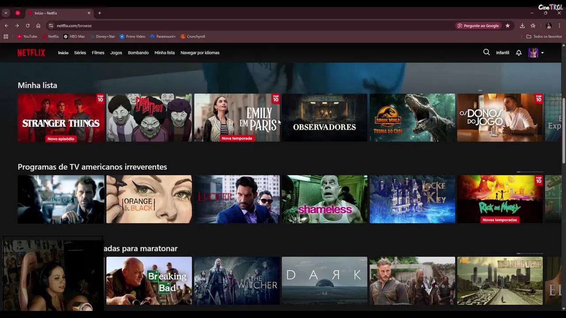Select the Minha lista menu item
Viewport: 566px width, 318px height.
pos(164,53)
